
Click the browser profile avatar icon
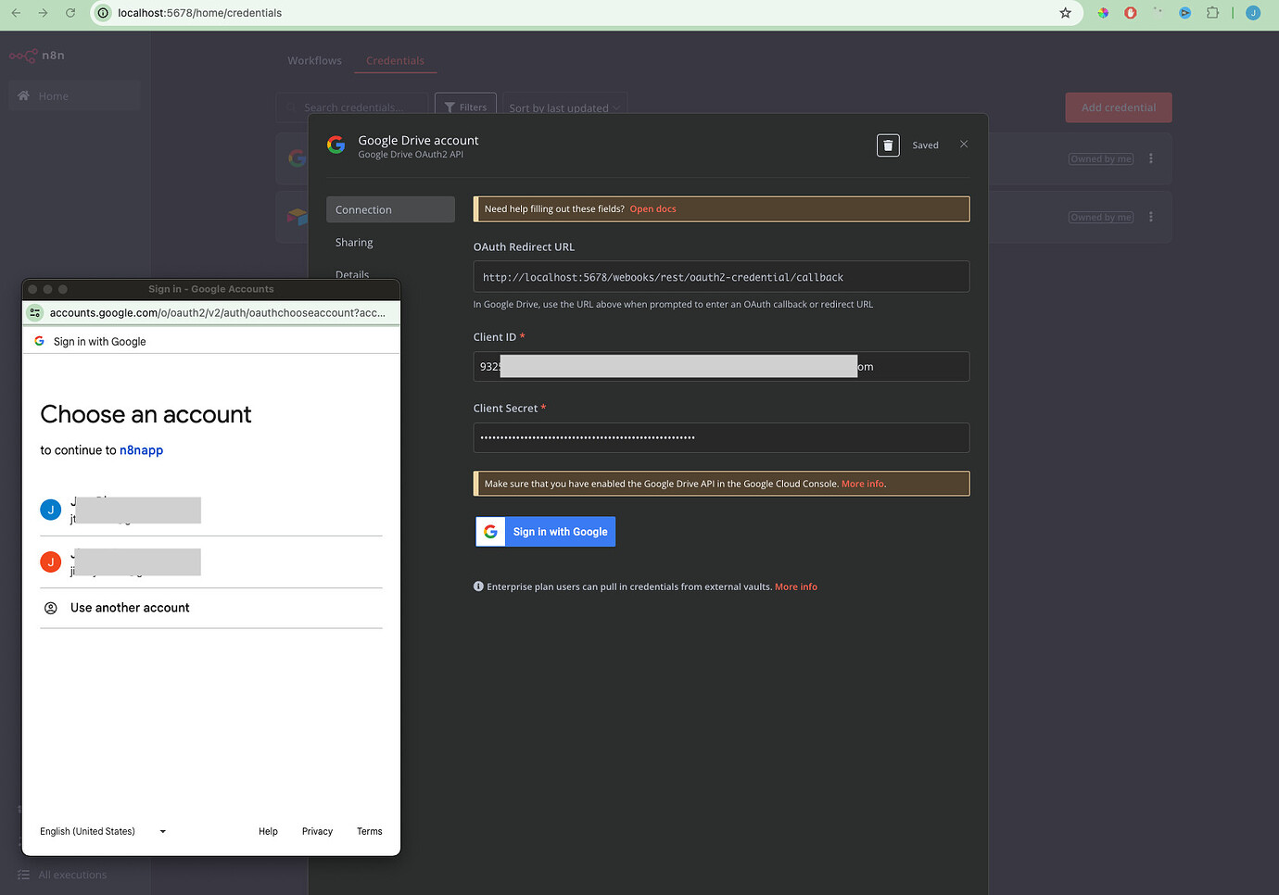pyautogui.click(x=1253, y=13)
